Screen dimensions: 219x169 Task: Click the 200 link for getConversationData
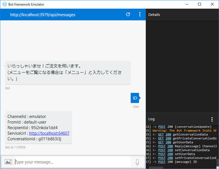pos(168,134)
